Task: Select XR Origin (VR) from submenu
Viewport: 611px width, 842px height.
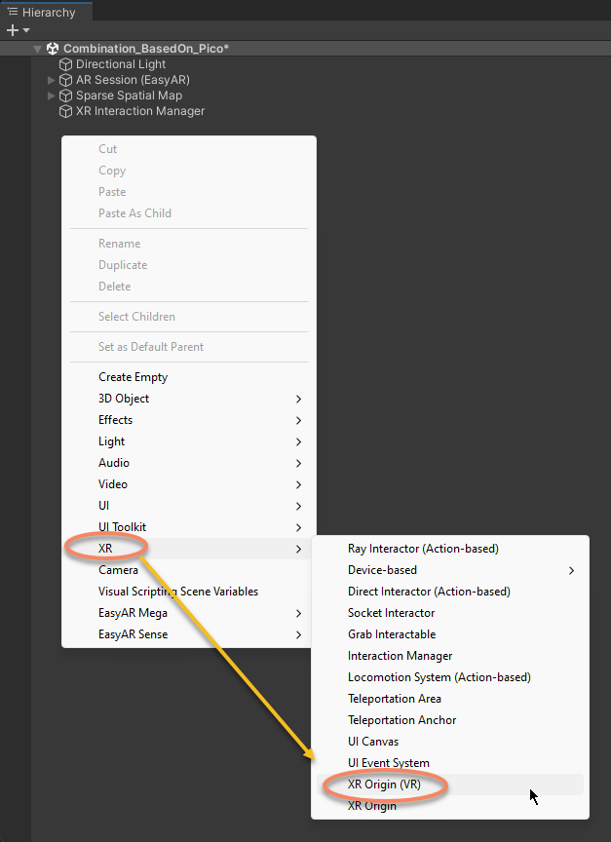Action: (x=384, y=785)
